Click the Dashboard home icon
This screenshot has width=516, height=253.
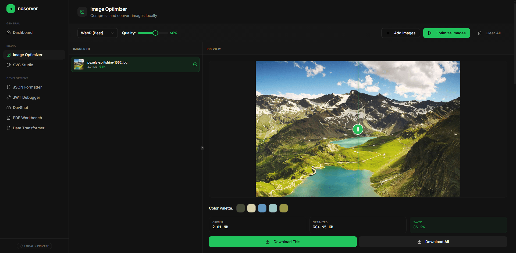[x=9, y=32]
